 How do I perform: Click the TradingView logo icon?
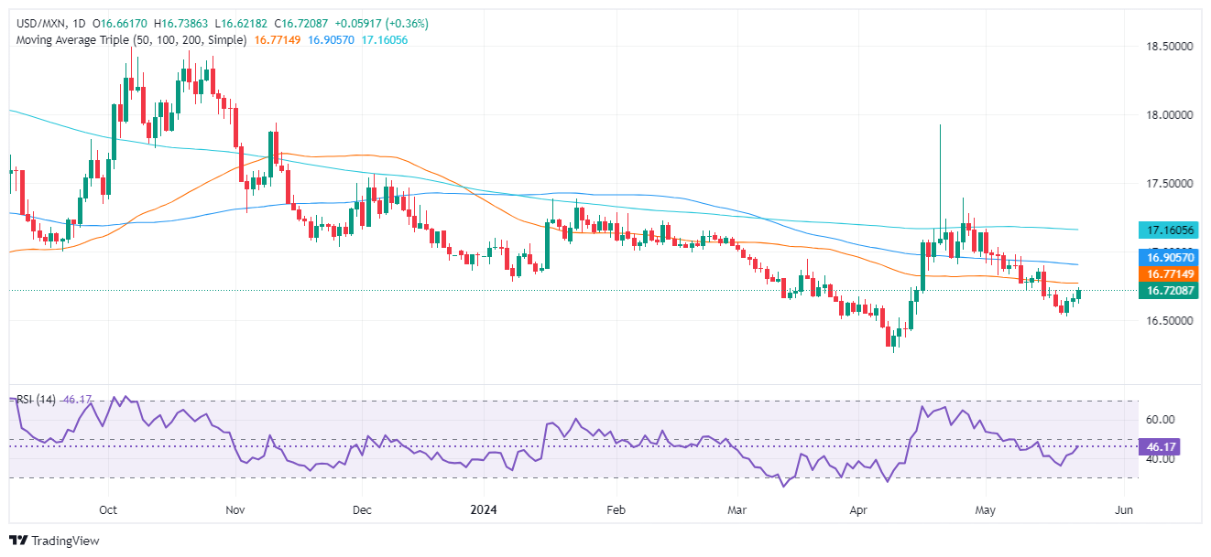coord(18,541)
